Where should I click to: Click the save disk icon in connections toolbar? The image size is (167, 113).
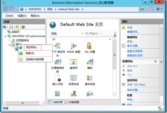pyautogui.click(x=11, y=27)
